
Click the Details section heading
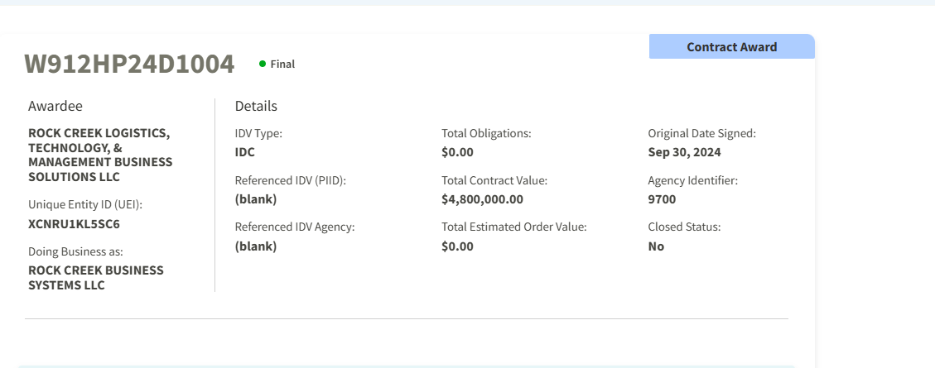[256, 106]
